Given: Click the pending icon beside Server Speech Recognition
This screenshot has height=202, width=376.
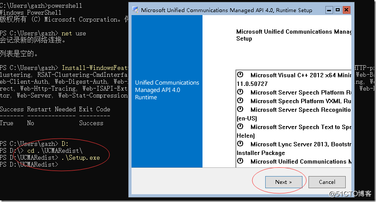Looking at the screenshot, I should (x=240, y=109).
